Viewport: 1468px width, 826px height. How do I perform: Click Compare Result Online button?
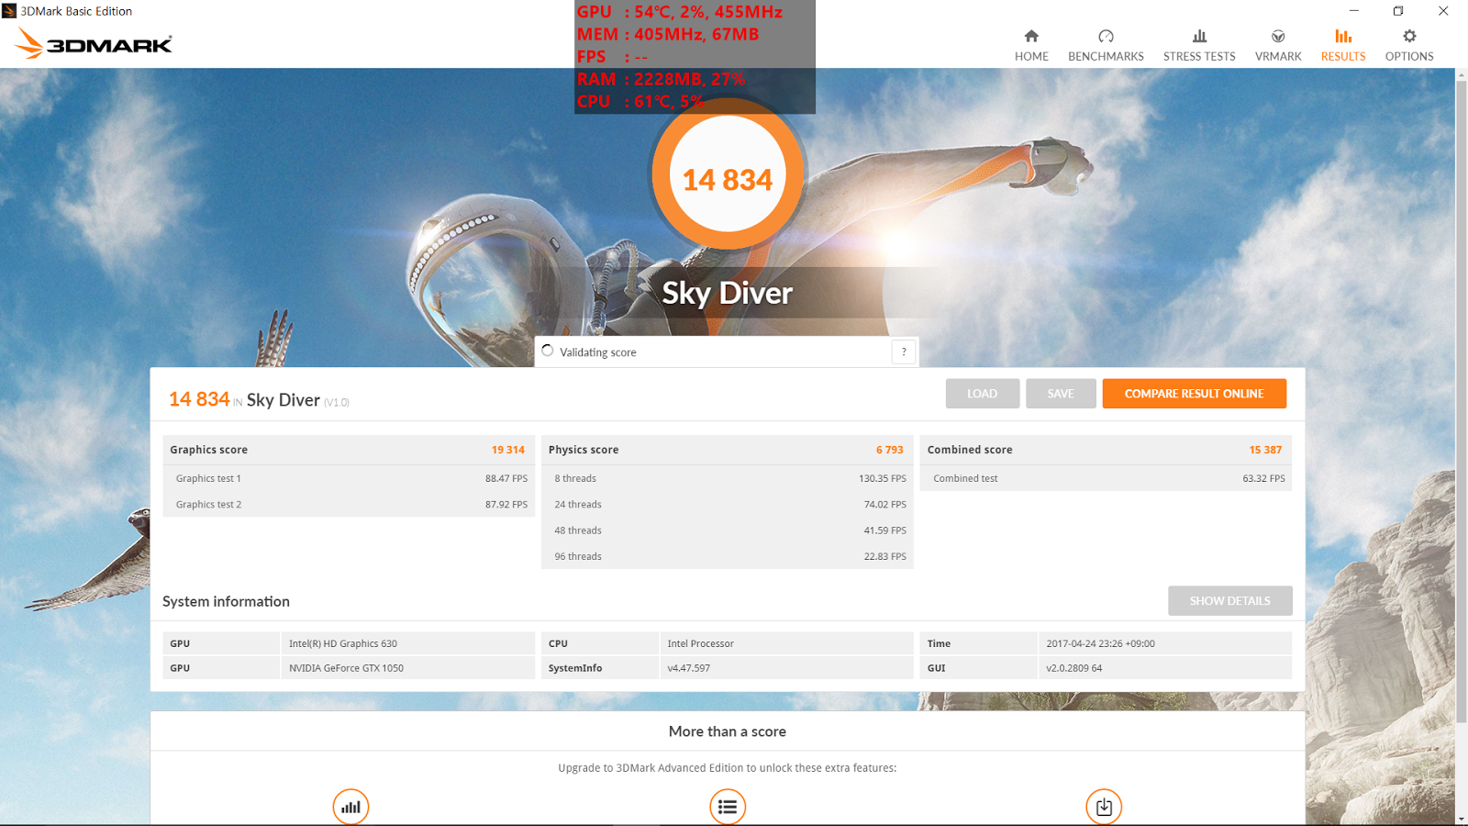coord(1195,394)
